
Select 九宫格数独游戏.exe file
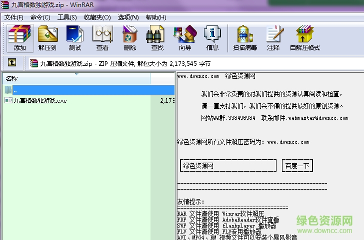pos(40,101)
